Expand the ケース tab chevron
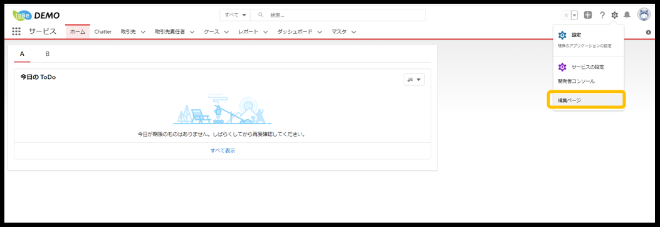This screenshot has height=227, width=660. pos(226,32)
